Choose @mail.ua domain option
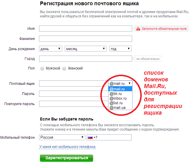Screen dimensions: 190x163 coord(120,107)
